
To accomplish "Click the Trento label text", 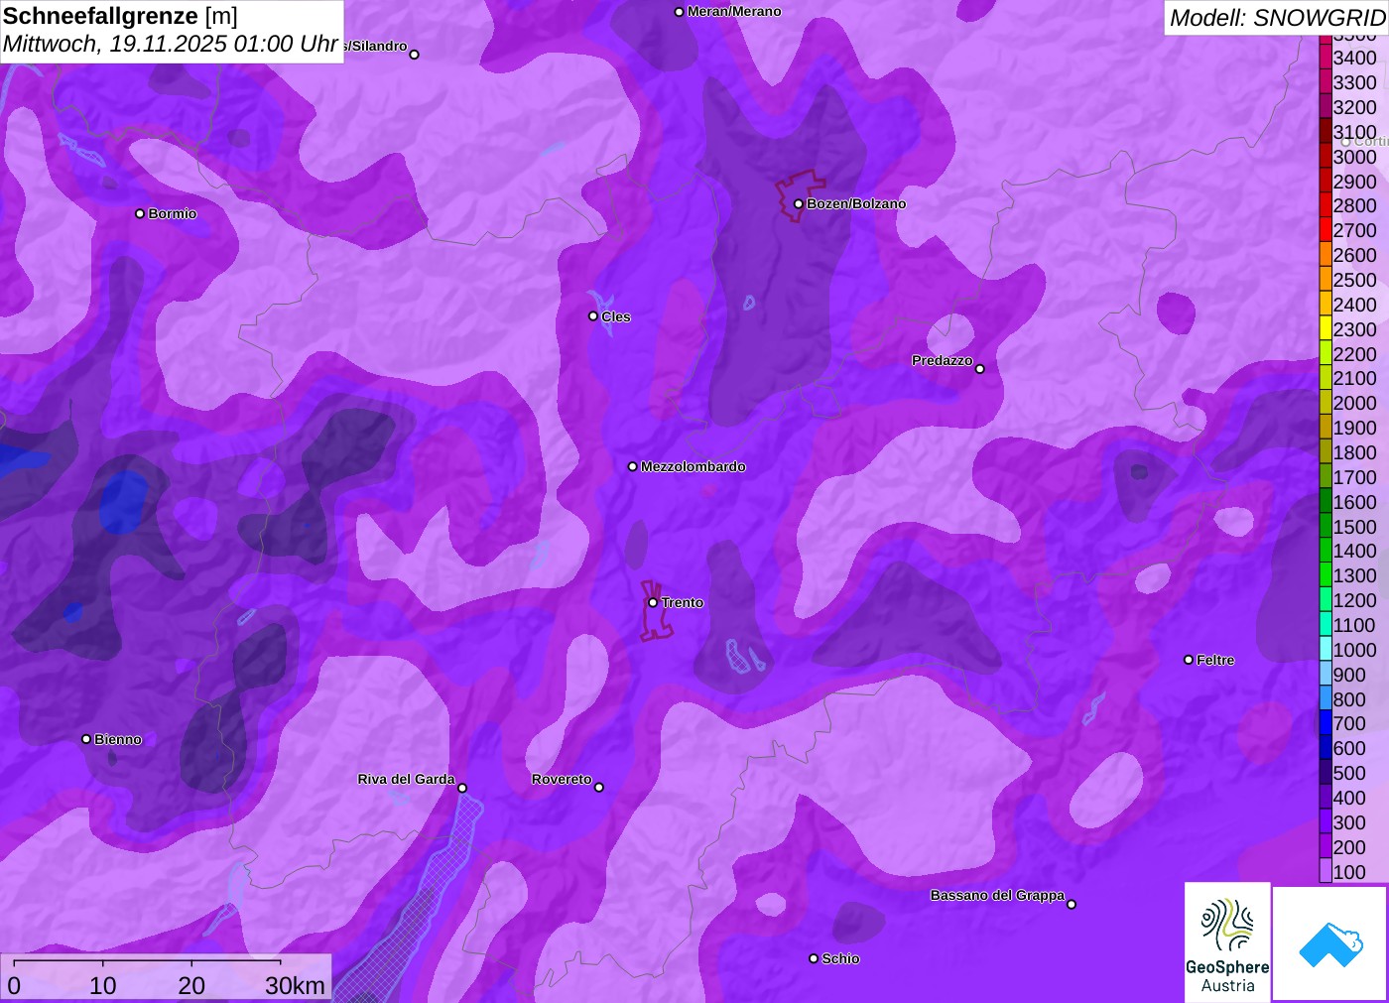I will pos(683,602).
